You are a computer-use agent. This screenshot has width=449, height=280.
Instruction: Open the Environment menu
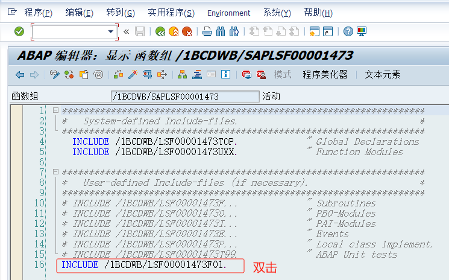(x=228, y=13)
